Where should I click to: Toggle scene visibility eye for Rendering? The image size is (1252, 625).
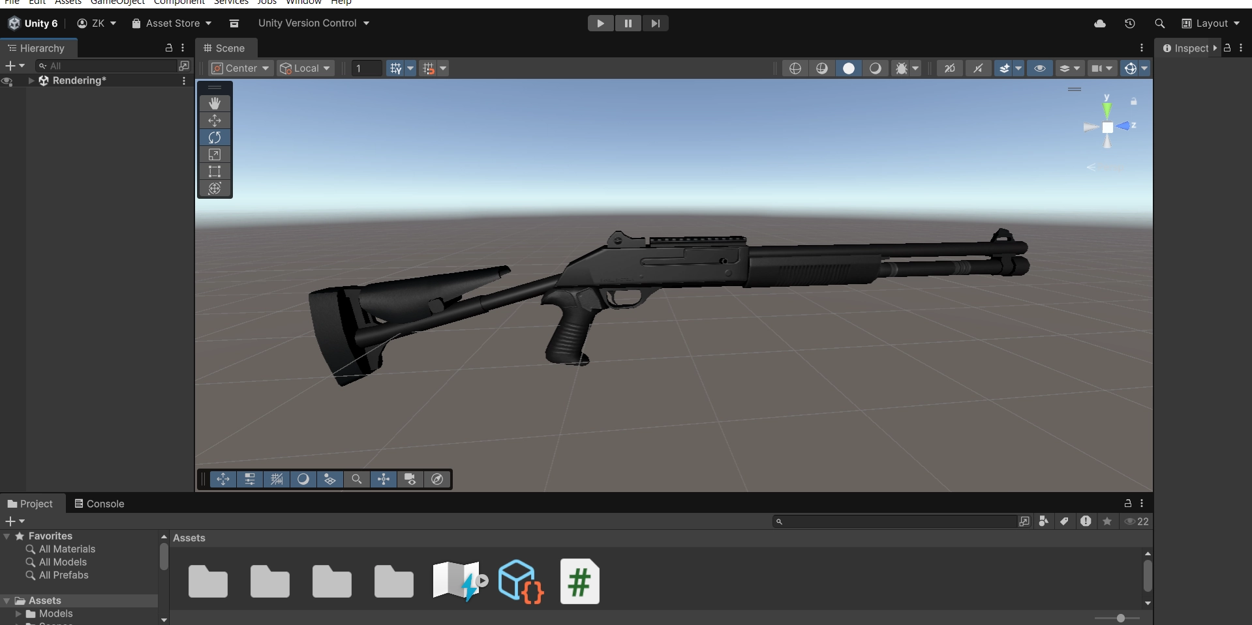pyautogui.click(x=7, y=81)
